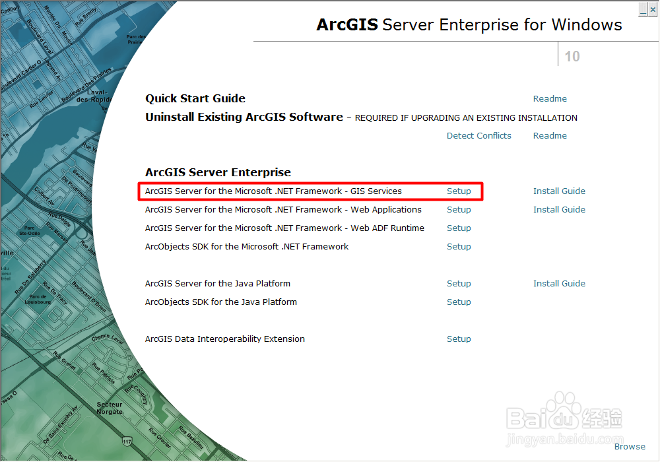Click Setup for ArcGIS Server Java Platform
The image size is (660, 462).
coord(459,284)
